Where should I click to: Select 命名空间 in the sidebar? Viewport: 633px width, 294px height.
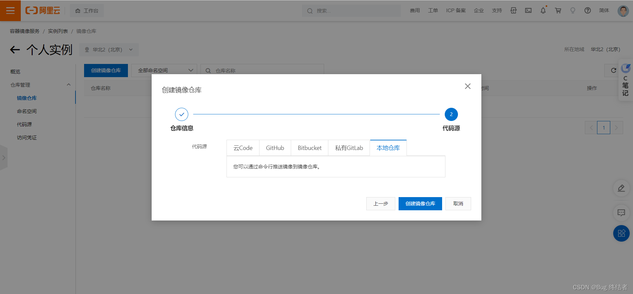click(27, 111)
